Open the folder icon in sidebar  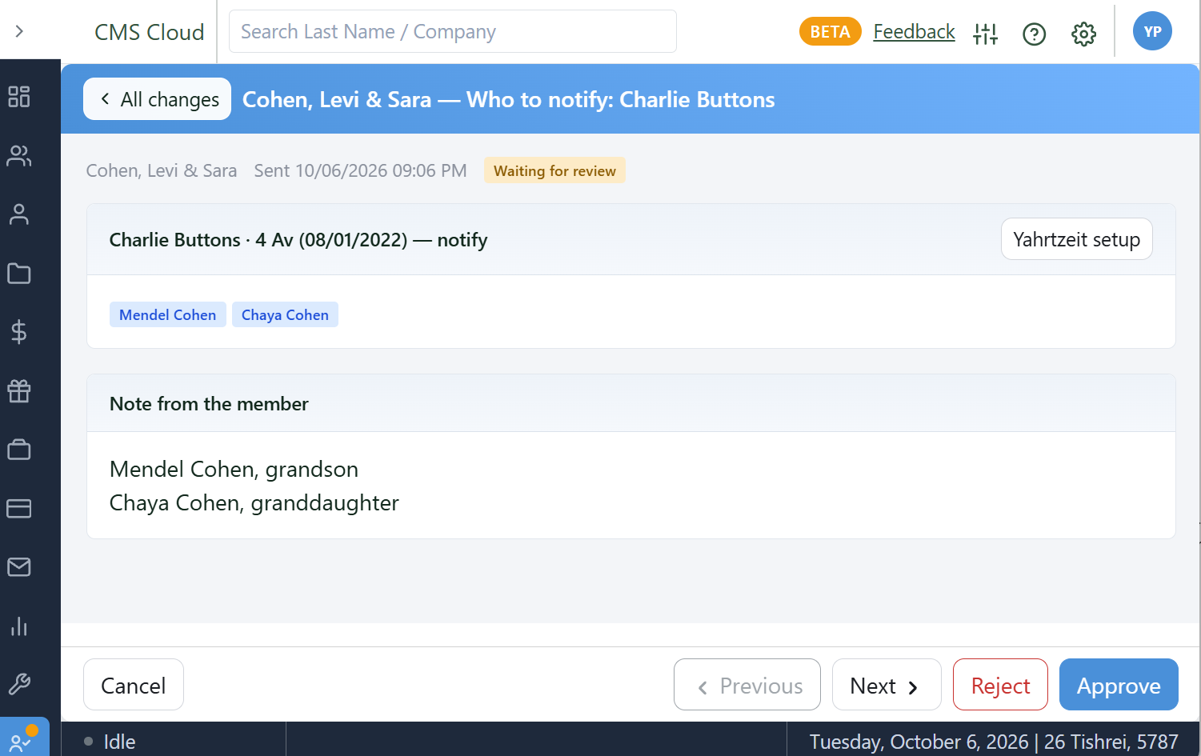[19, 274]
